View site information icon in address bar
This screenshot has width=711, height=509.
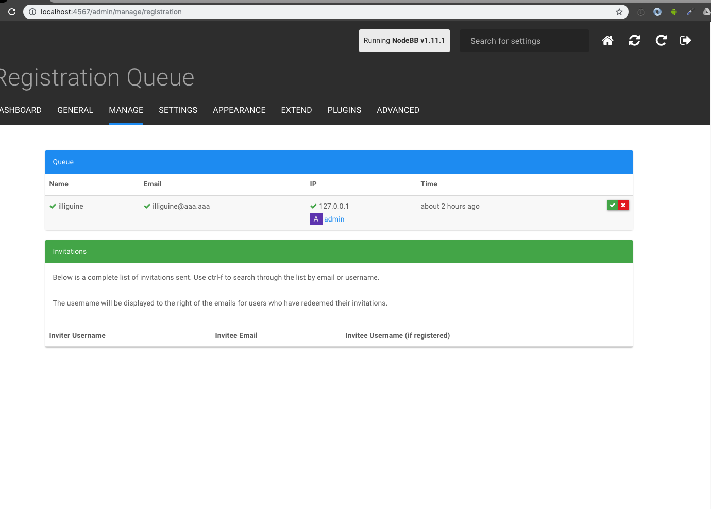[32, 12]
